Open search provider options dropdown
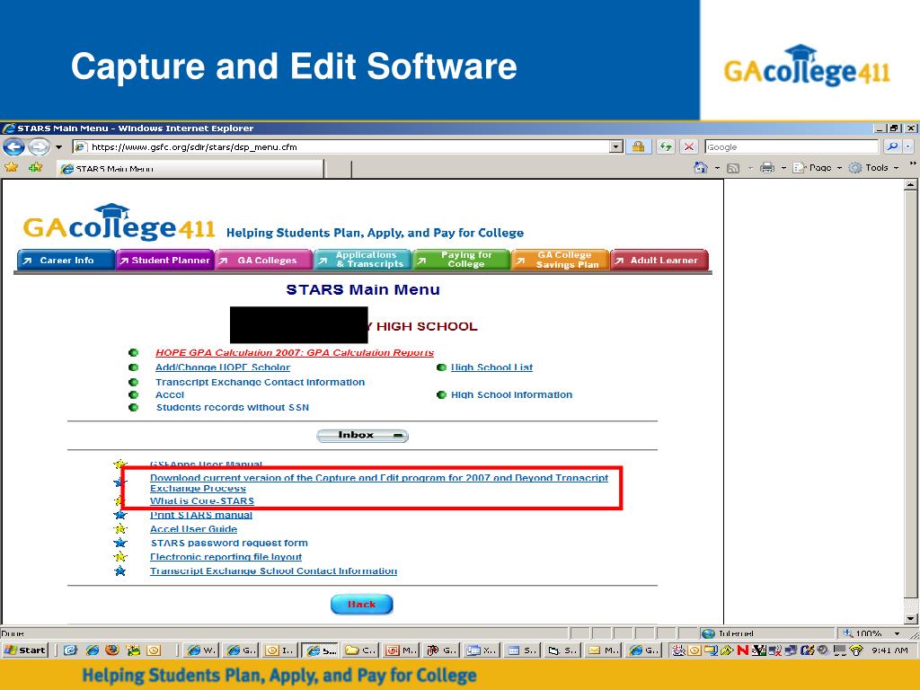This screenshot has width=920, height=690. tap(908, 146)
